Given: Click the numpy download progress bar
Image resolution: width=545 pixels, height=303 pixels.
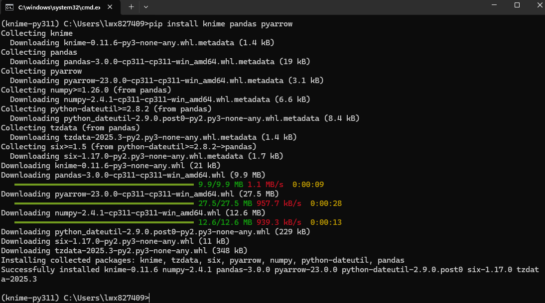Looking at the screenshot, I should click(x=104, y=222).
